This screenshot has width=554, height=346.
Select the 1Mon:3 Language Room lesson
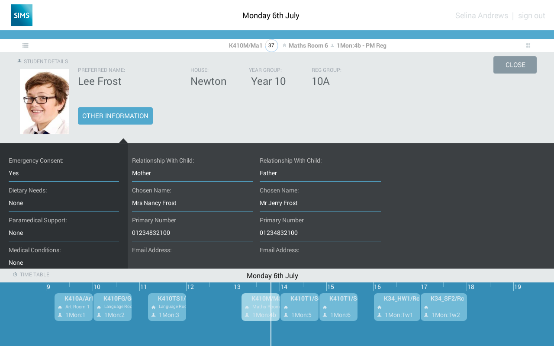(x=167, y=307)
